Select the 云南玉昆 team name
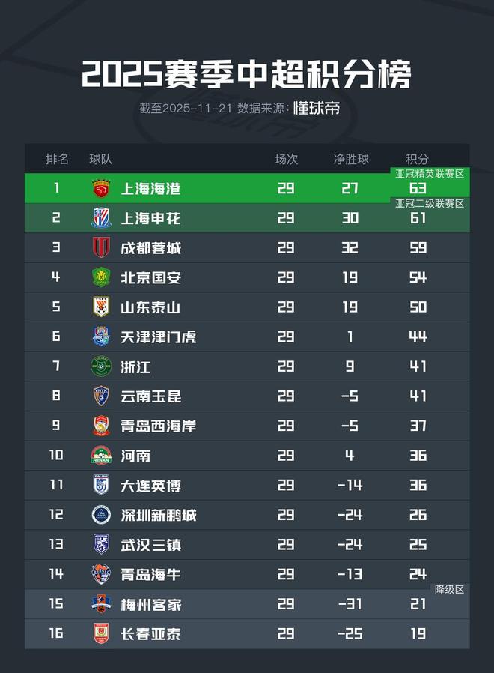This screenshot has width=494, height=673. coord(151,396)
